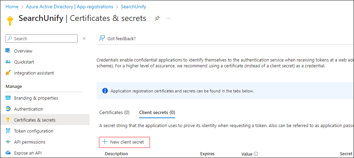Launch Integration assistant rocket item
The width and height of the screenshot is (354, 158).
(8, 73)
